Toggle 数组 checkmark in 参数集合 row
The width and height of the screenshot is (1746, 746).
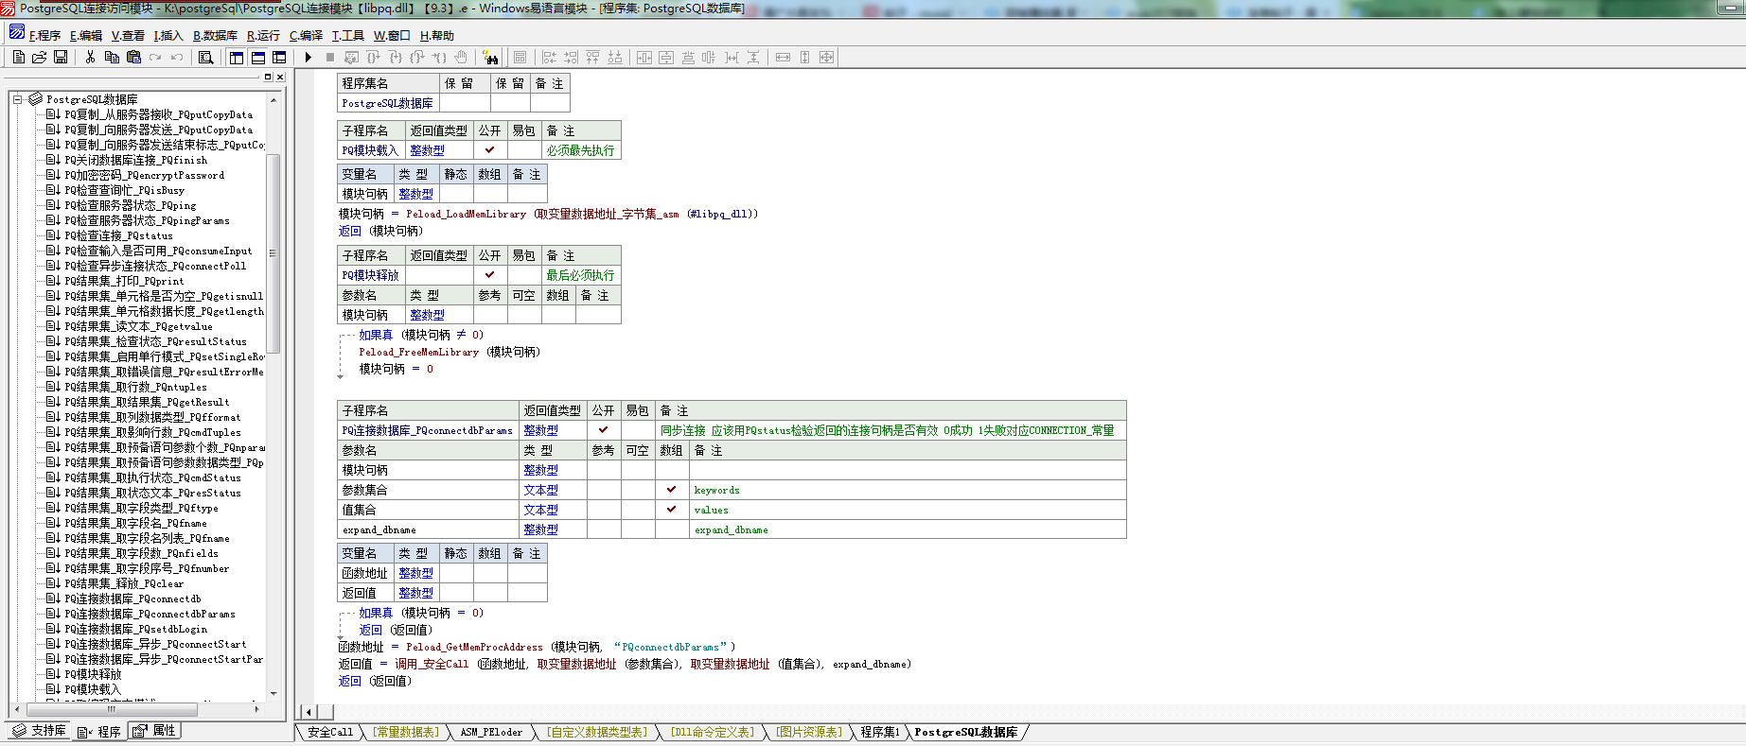pos(671,489)
